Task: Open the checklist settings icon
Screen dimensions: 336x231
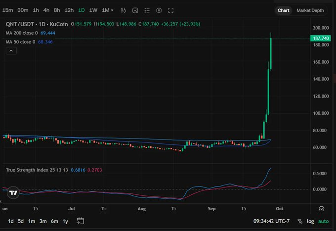Action: (x=147, y=10)
